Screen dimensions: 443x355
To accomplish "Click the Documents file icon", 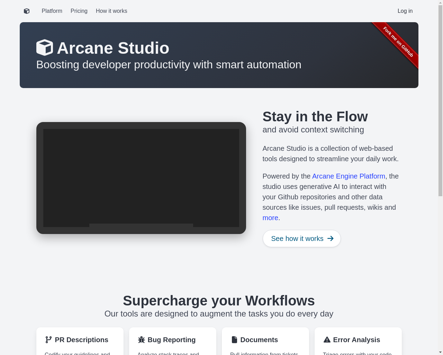I will (234, 340).
